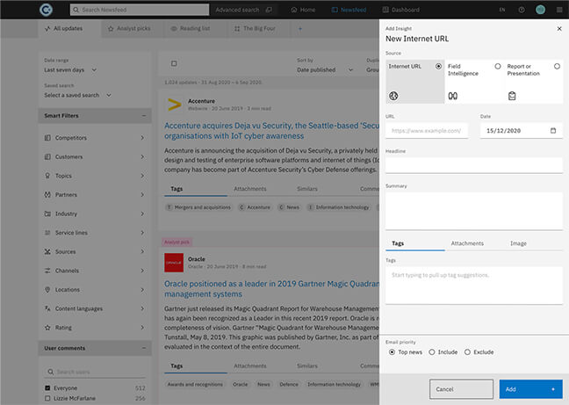569x405 pixels.
Task: Select the Report or Presentation radio button
Action: coord(557,66)
